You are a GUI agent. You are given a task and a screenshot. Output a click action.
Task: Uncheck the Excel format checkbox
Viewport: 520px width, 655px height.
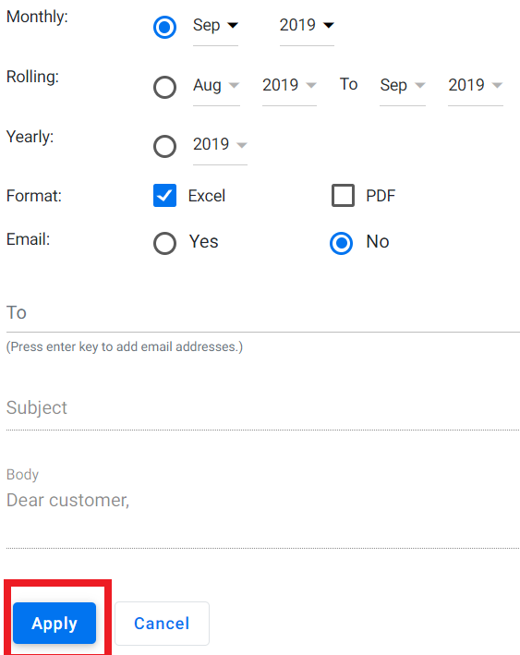pyautogui.click(x=164, y=196)
